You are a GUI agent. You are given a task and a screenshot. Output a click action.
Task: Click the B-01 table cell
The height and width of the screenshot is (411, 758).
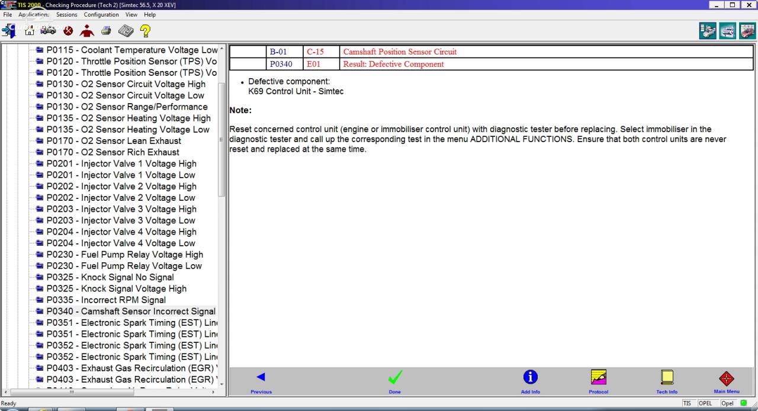284,52
